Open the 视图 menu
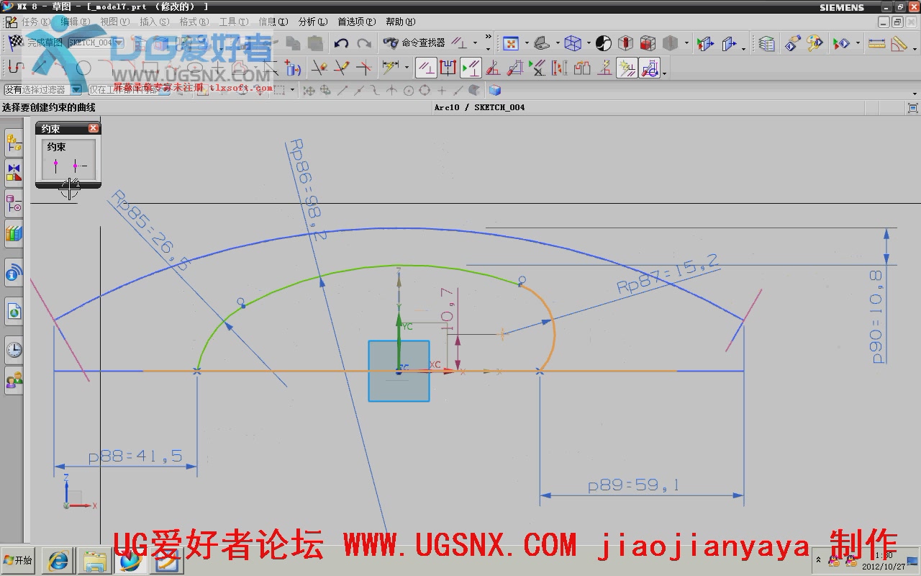 (115, 22)
